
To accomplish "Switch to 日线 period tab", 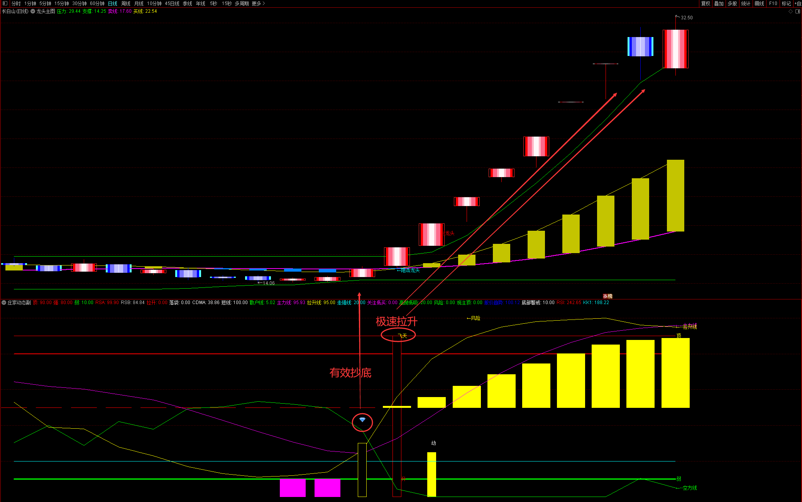I will [x=113, y=3].
